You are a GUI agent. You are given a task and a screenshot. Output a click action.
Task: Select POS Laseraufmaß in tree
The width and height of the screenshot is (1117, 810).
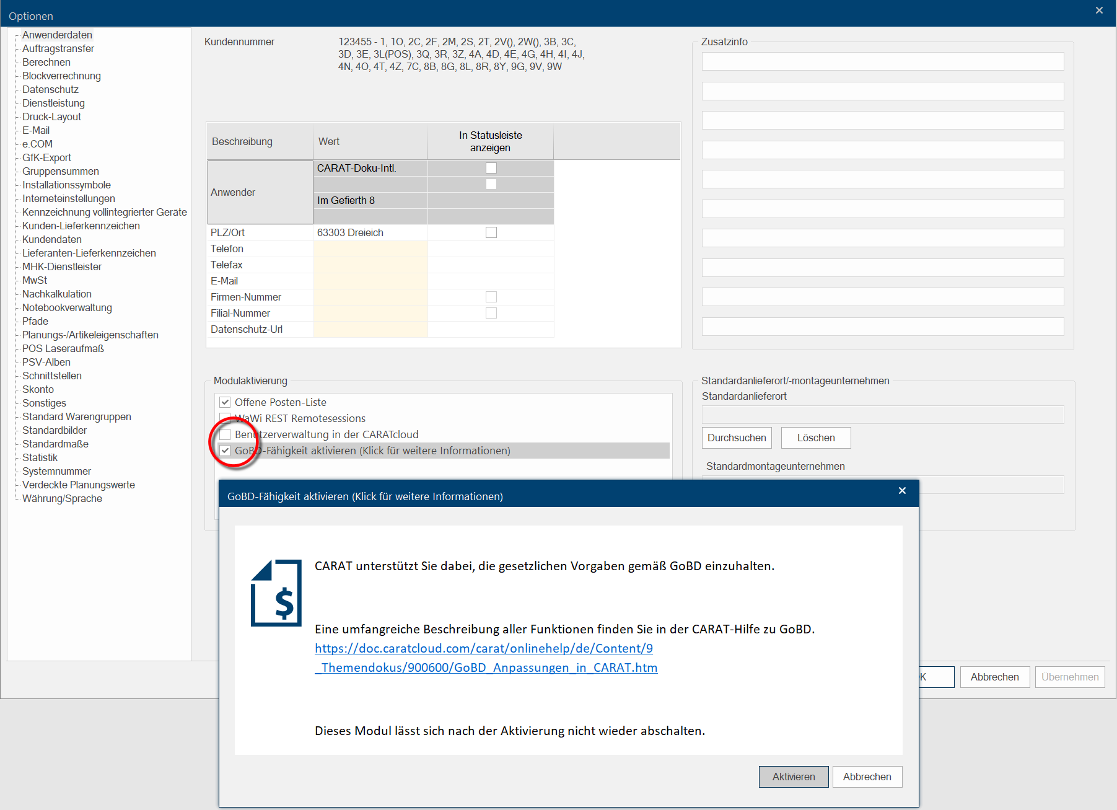coord(63,348)
